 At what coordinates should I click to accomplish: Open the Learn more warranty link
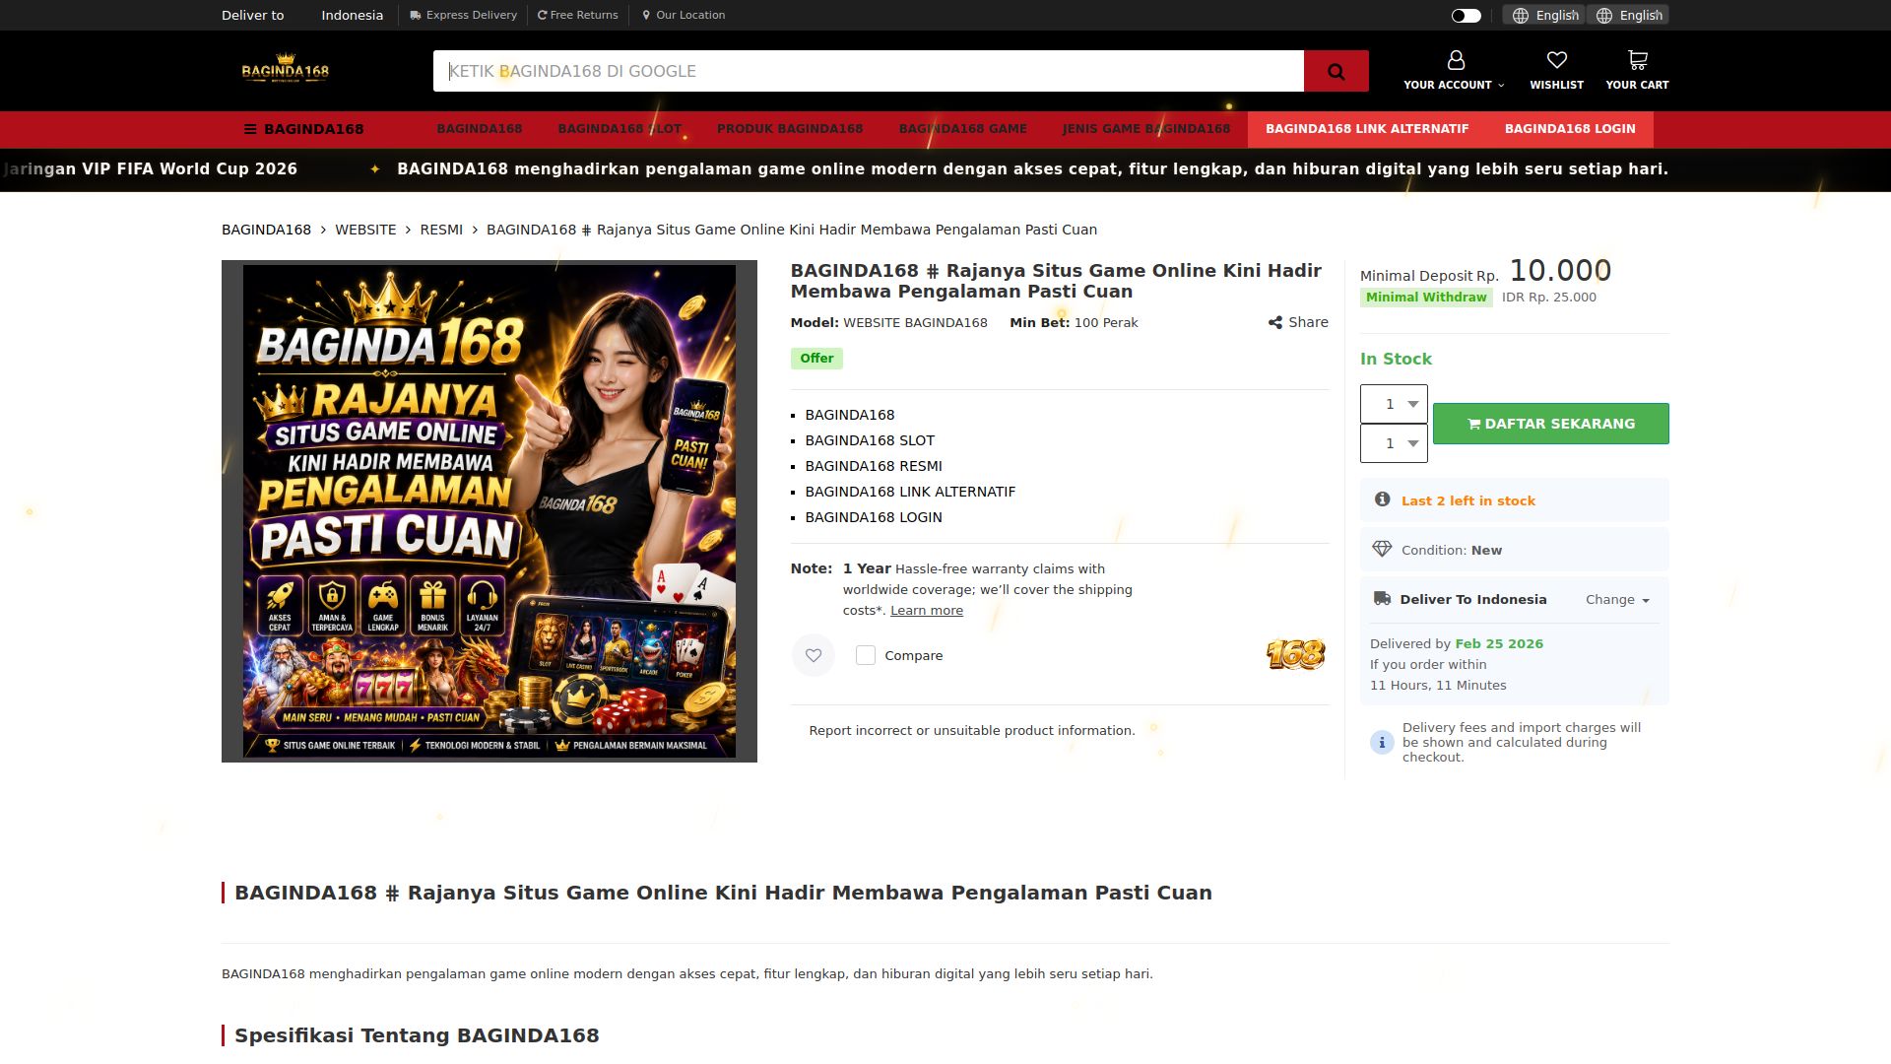pyautogui.click(x=926, y=610)
